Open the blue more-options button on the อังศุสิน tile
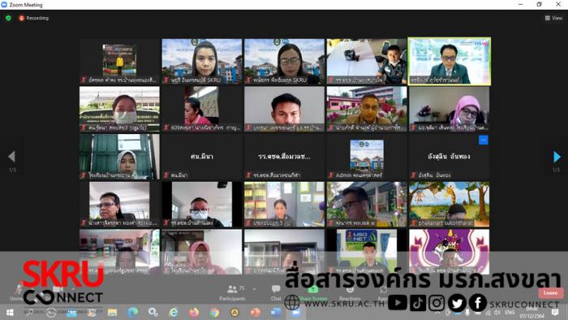Image resolution: width=568 pixels, height=320 pixels. pyautogui.click(x=484, y=140)
